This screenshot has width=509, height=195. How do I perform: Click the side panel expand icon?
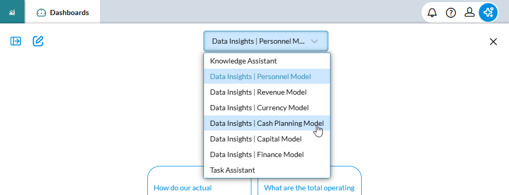(16, 41)
